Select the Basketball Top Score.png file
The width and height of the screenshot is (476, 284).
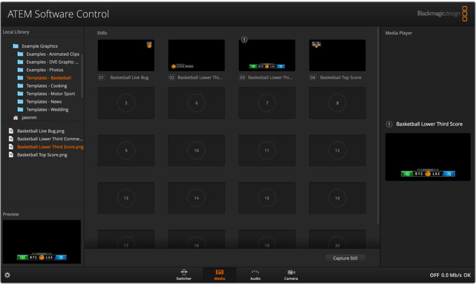pyautogui.click(x=42, y=155)
